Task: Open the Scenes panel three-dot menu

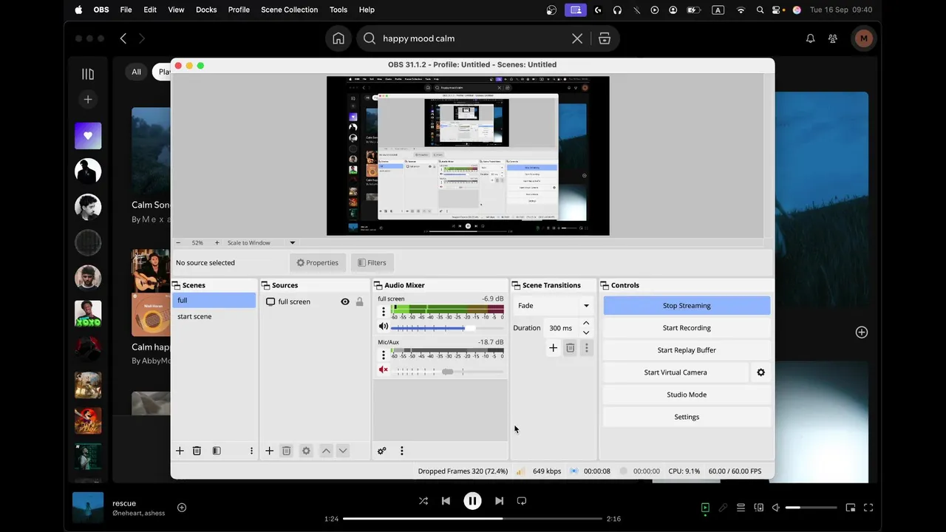Action: point(251,451)
